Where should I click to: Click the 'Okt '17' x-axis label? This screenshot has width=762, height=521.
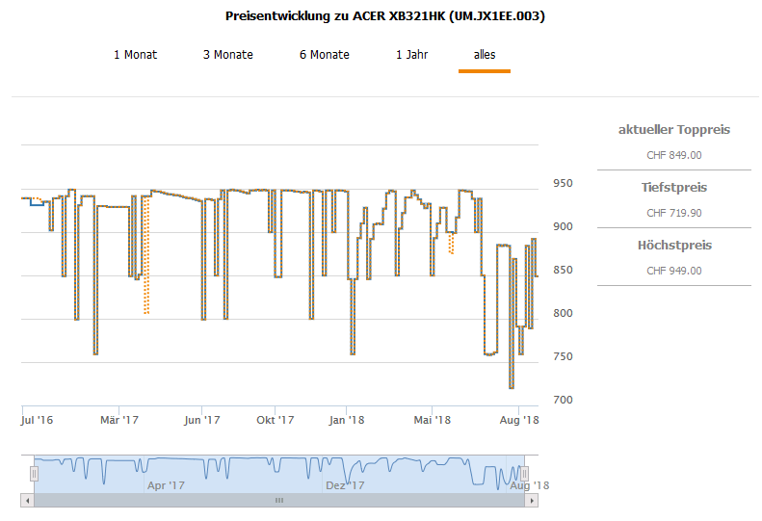point(275,420)
